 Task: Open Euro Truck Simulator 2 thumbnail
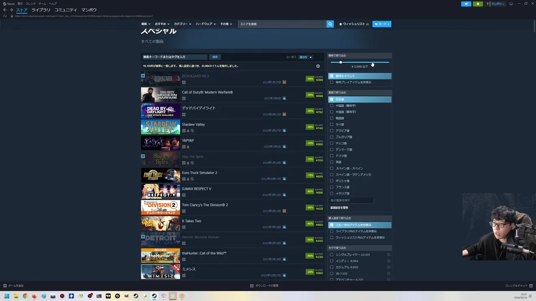click(x=160, y=176)
